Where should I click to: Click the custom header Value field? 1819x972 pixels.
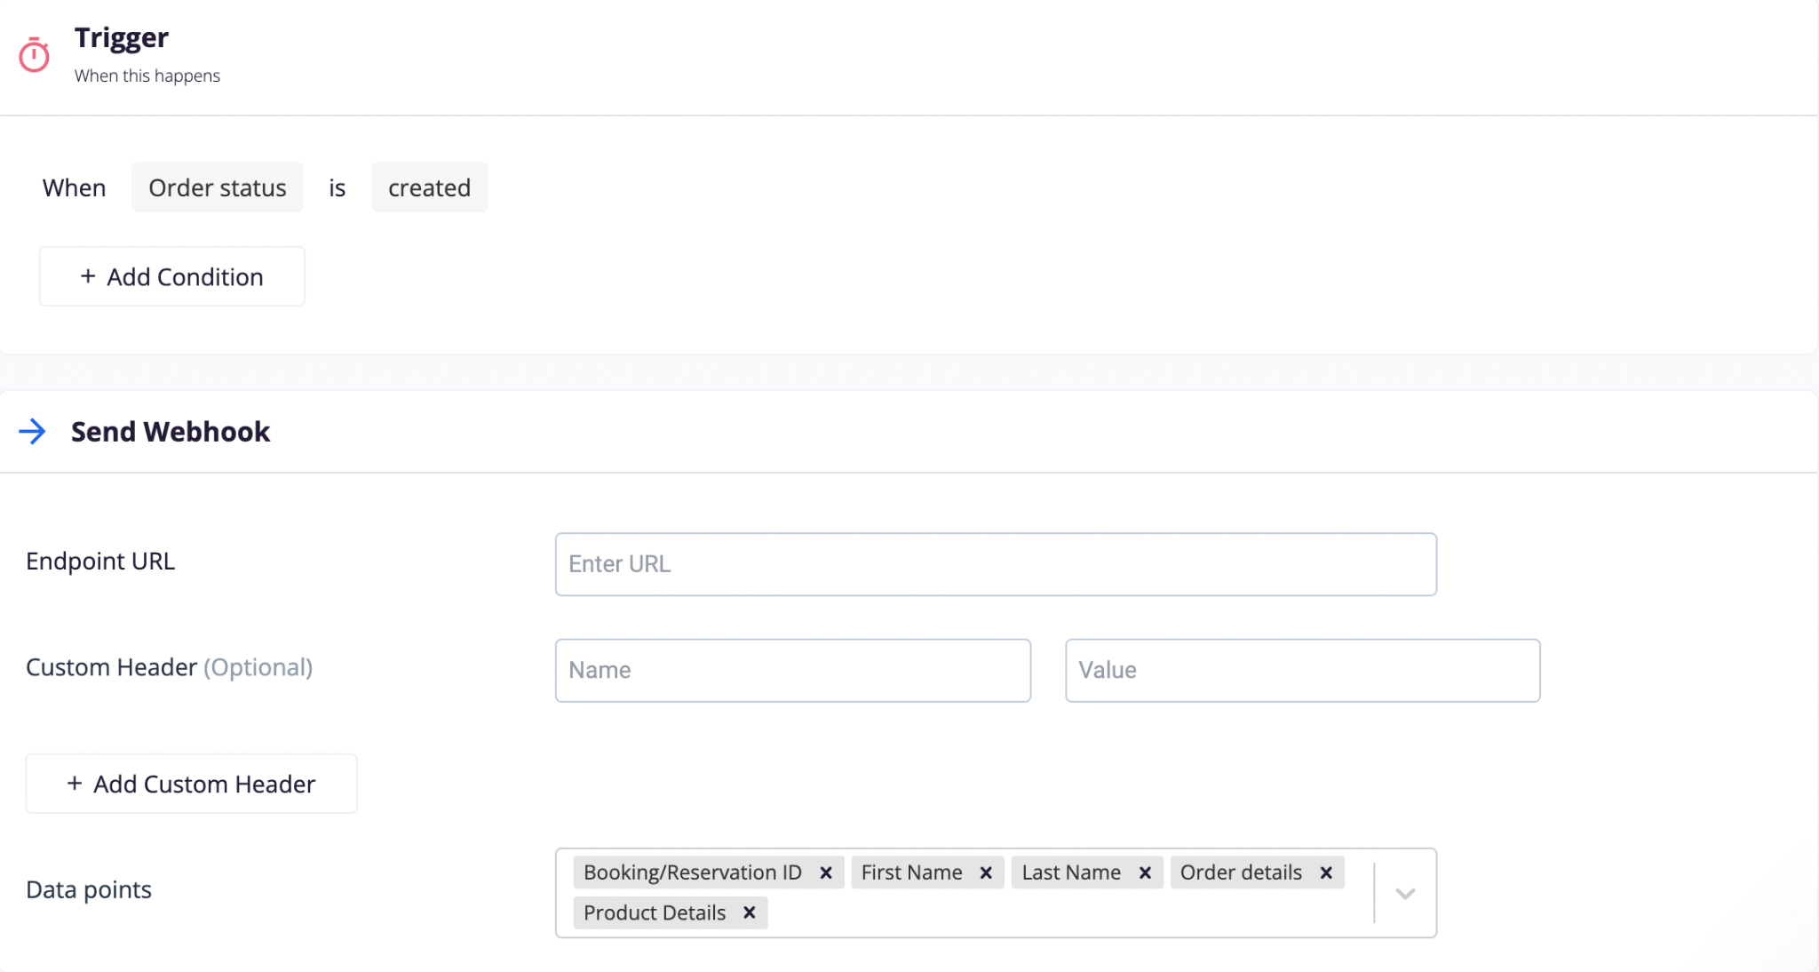(1302, 671)
